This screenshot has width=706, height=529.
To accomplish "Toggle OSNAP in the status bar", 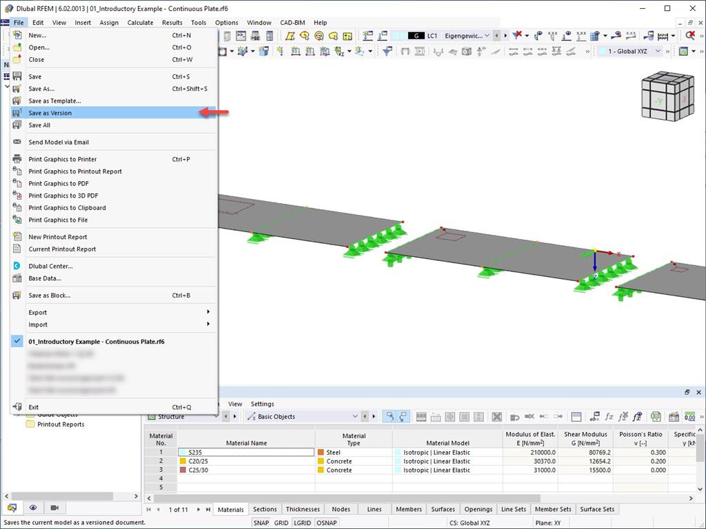I will (326, 523).
